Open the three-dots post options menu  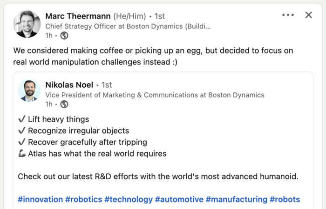pos(288,15)
